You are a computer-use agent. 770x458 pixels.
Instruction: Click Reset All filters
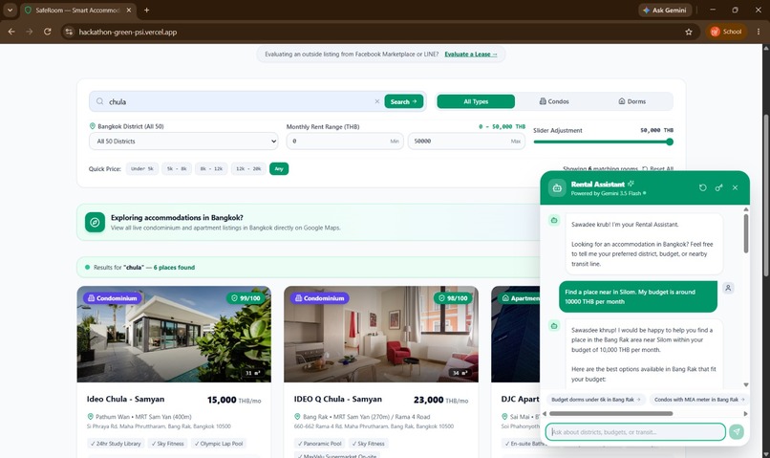click(658, 168)
